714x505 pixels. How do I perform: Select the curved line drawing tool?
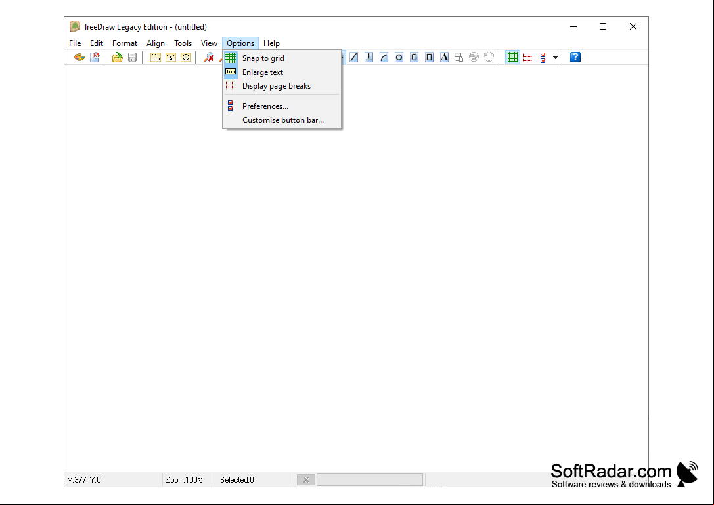(x=384, y=57)
